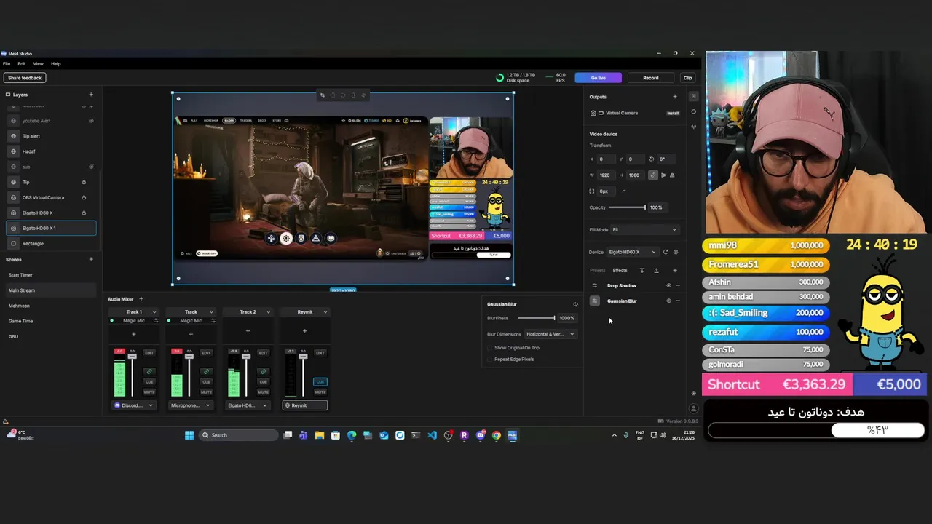
Task: Open Google Chrome from taskbar
Action: click(497, 435)
